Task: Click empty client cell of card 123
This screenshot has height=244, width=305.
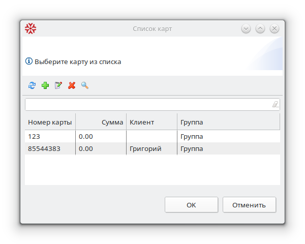Action: 151,136
